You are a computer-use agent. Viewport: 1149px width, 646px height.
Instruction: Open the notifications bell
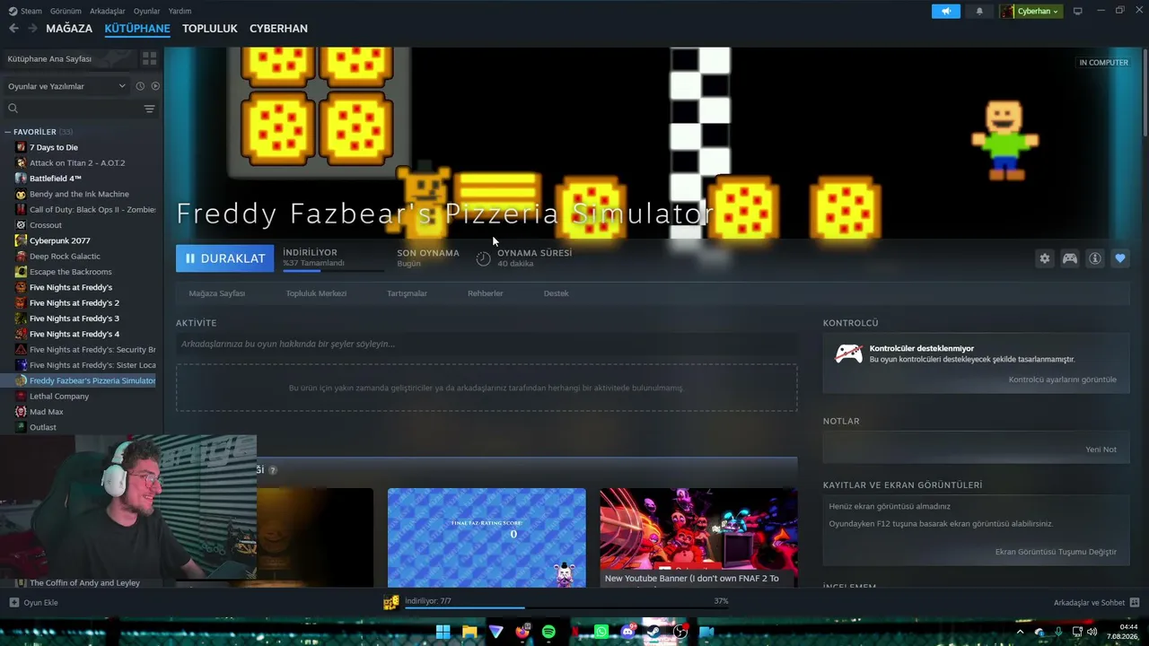[x=979, y=11]
